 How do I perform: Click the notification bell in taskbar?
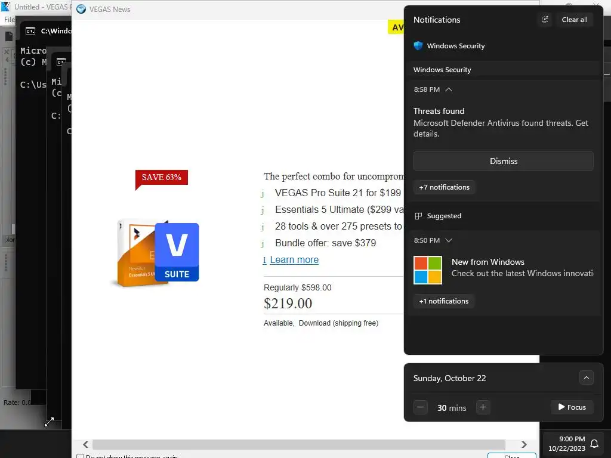click(594, 444)
